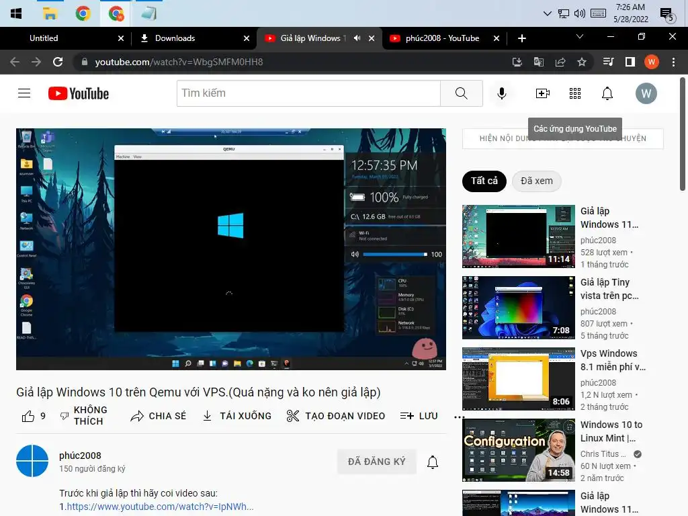Open the W account avatar menu
Screen dimensions: 688x516
(646, 93)
